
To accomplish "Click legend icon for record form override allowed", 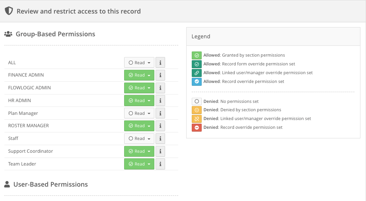I will [197, 64].
